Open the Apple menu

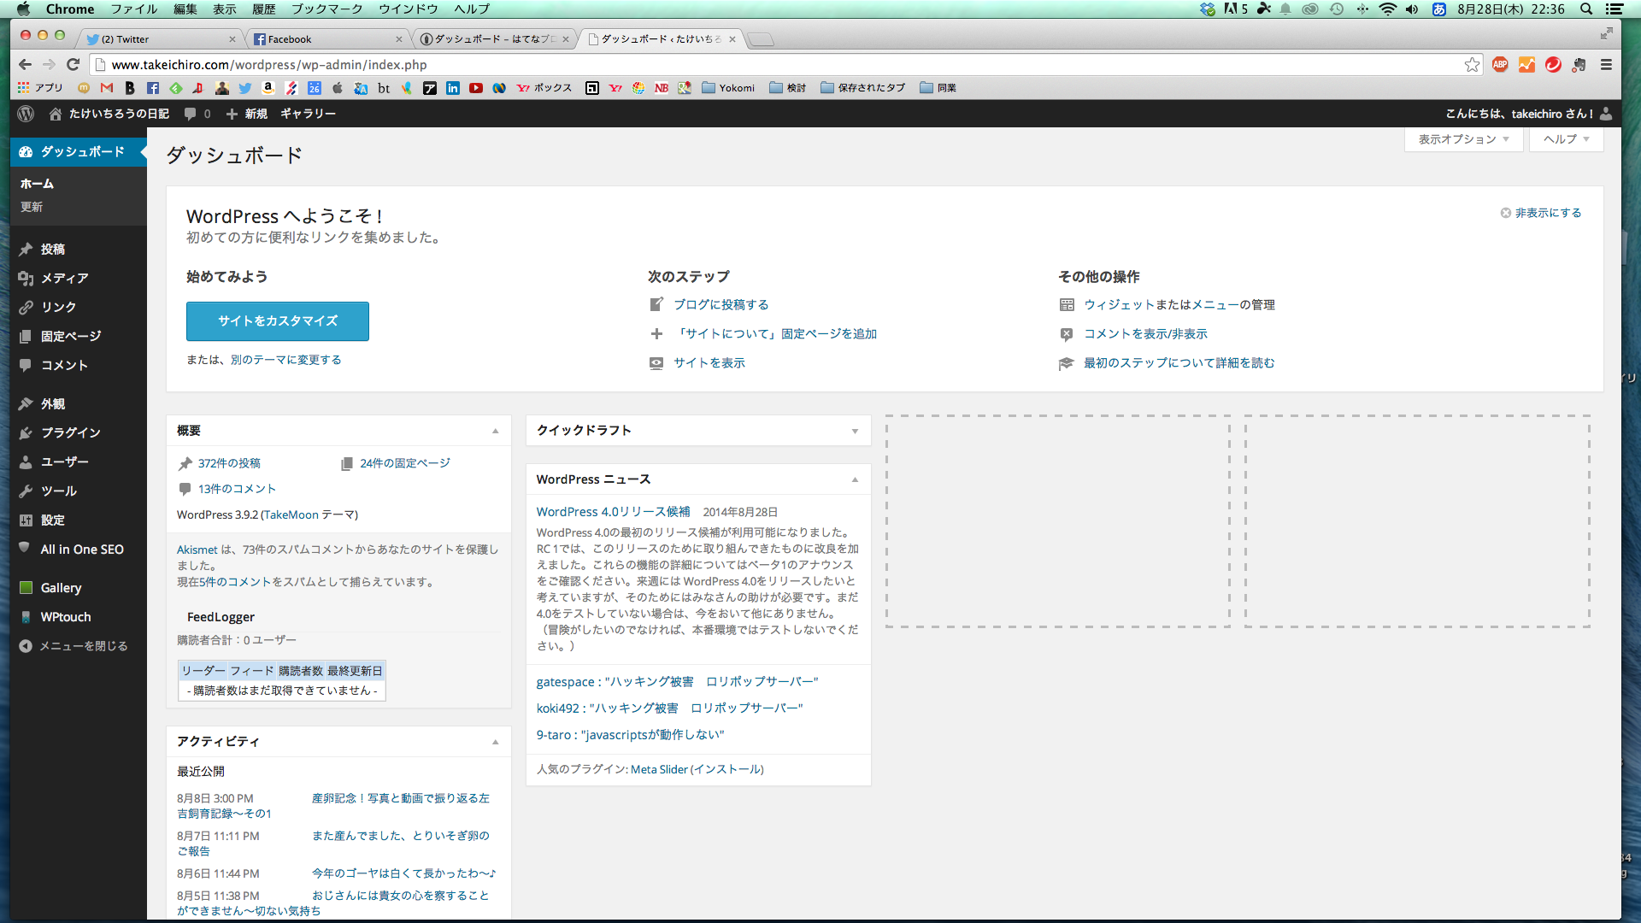23,9
